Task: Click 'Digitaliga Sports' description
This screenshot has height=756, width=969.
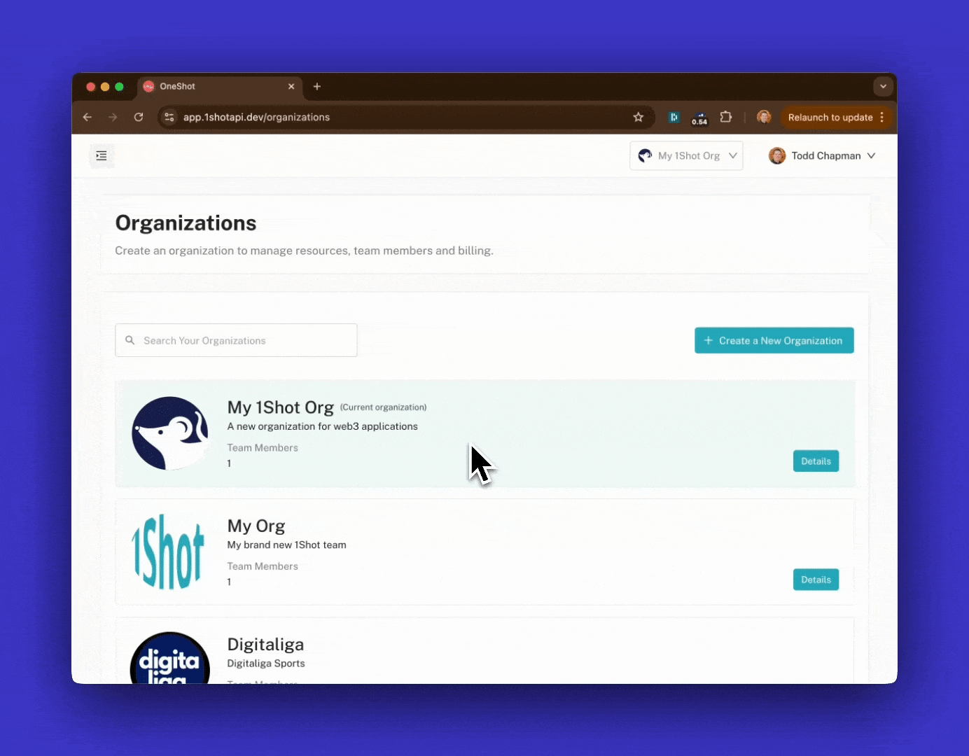Action: 266,664
